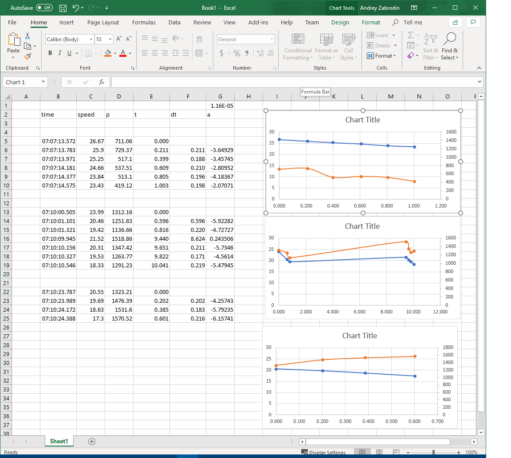Switch to the Formulas tab
The width and height of the screenshot is (511, 458).
point(144,23)
